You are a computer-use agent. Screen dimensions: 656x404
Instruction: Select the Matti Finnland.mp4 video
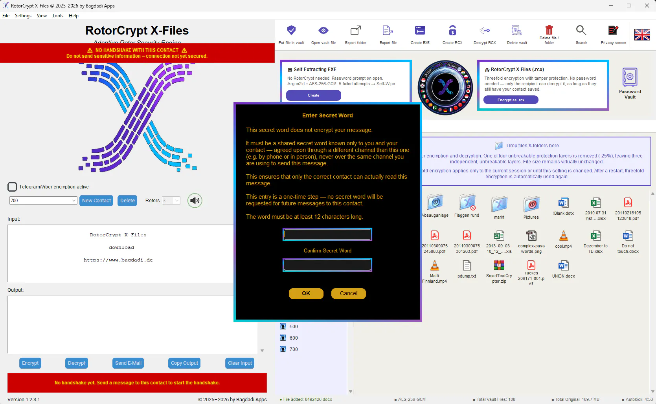click(434, 272)
